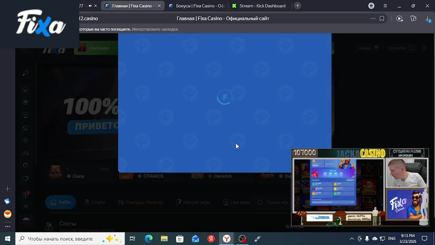Open the browser hamburger menu
The image size is (435, 245).
tap(385, 6)
